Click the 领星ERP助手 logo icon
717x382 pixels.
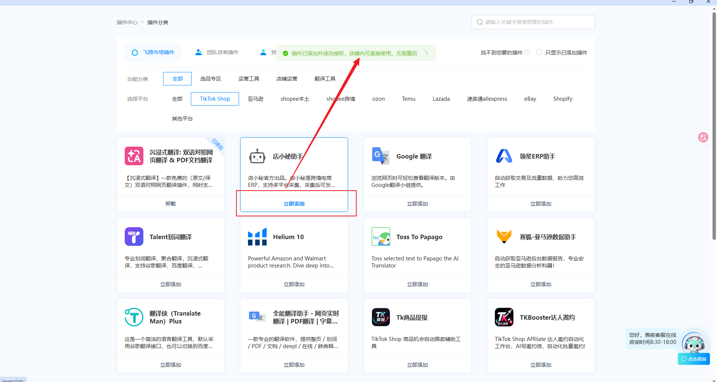click(504, 156)
